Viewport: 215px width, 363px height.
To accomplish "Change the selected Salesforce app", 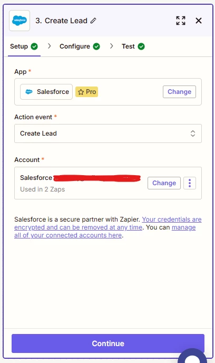I will (179, 92).
